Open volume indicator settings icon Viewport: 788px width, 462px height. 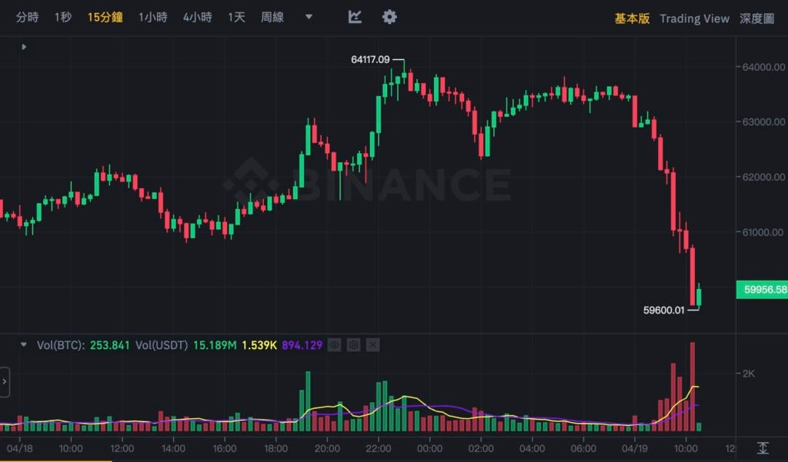coord(353,345)
